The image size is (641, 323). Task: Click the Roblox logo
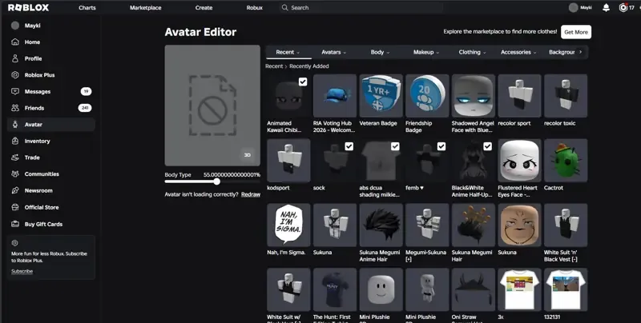tap(28, 7)
